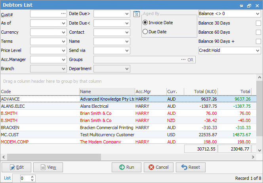Enable the Balance 30 Days checkbox

point(258,23)
